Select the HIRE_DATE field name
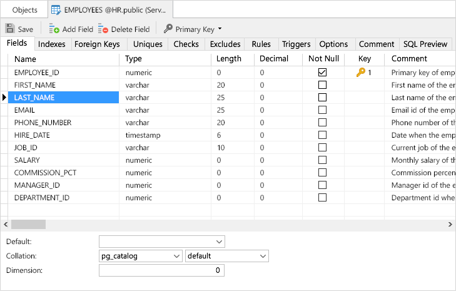The height and width of the screenshot is (291, 456). click(x=32, y=135)
